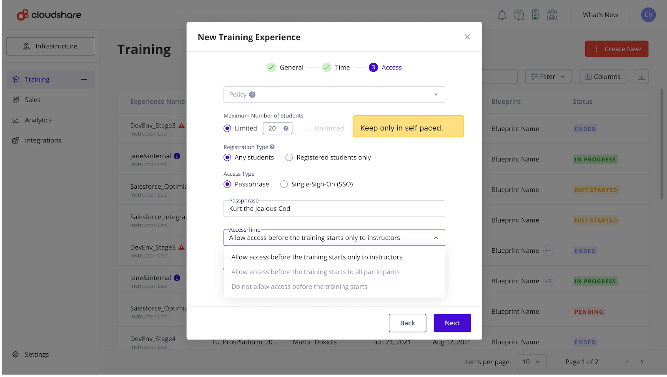667x377 pixels.
Task: Click the +2 badge next to Blueprint Name
Action: (548, 281)
